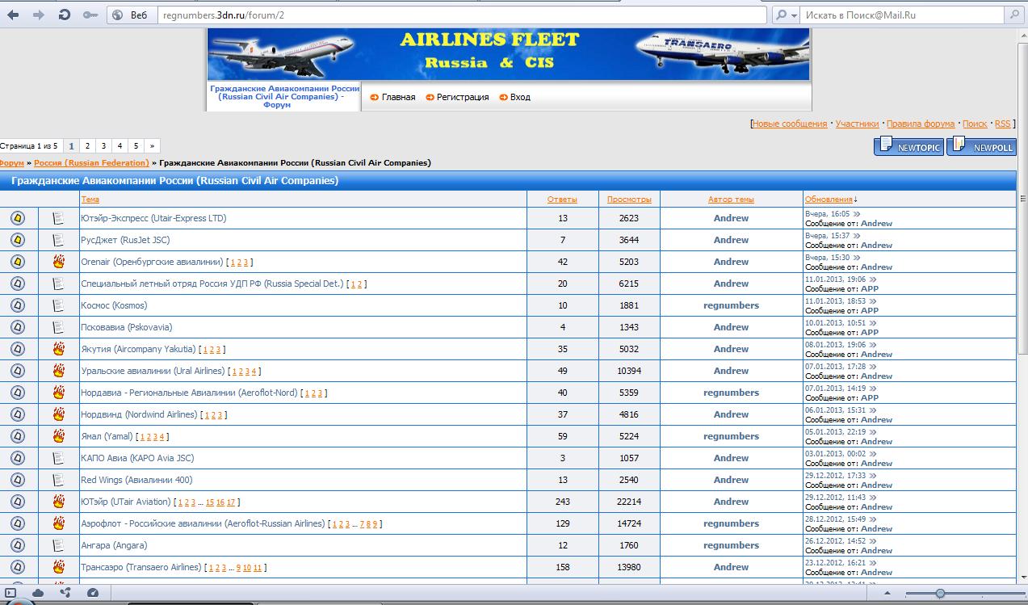
Task: Click the document icon in the Псковавиа row
Action: pos(58,327)
